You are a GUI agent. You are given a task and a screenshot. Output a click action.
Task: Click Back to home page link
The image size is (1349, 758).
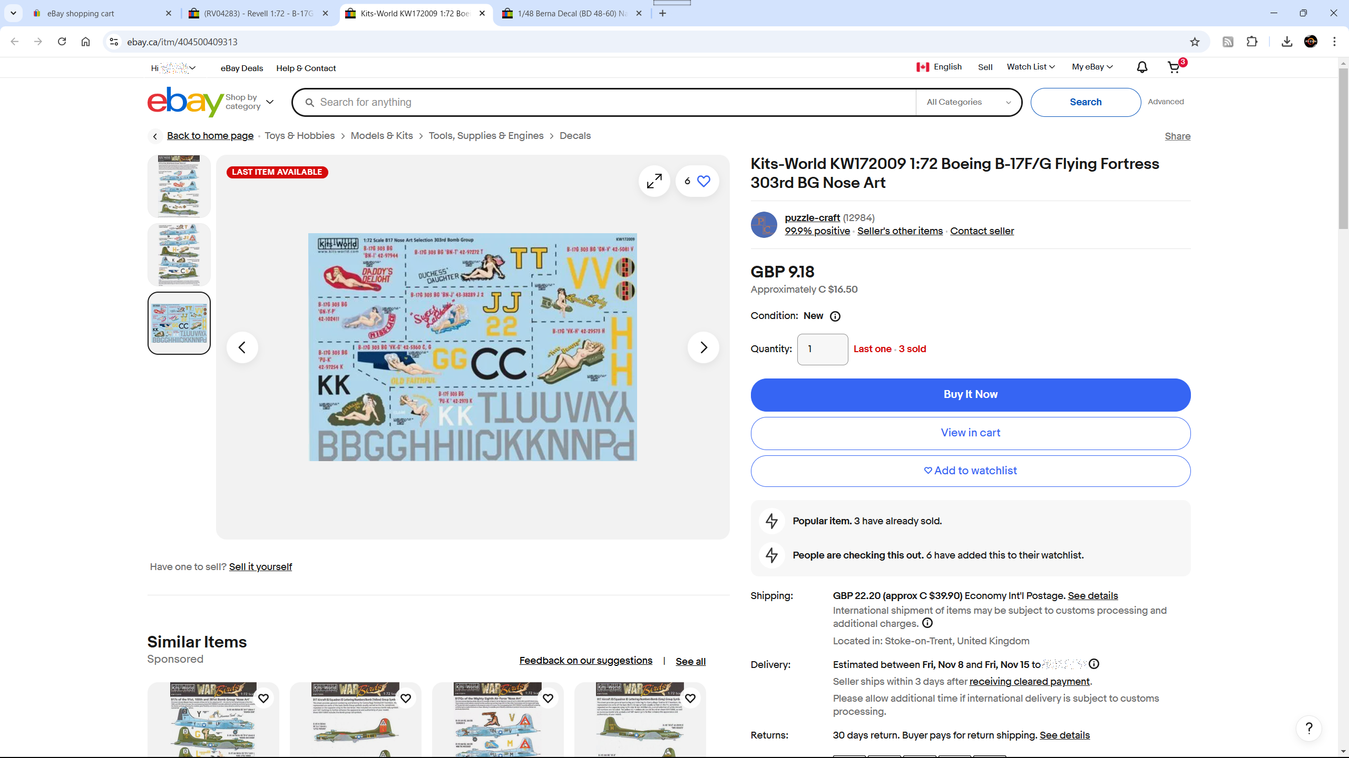(x=210, y=136)
